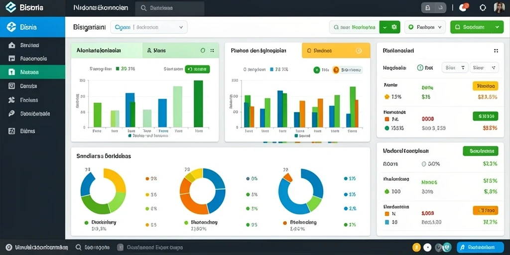Click the teal icon left of the blue bottom button
The width and height of the screenshot is (510, 255).
tap(448, 247)
